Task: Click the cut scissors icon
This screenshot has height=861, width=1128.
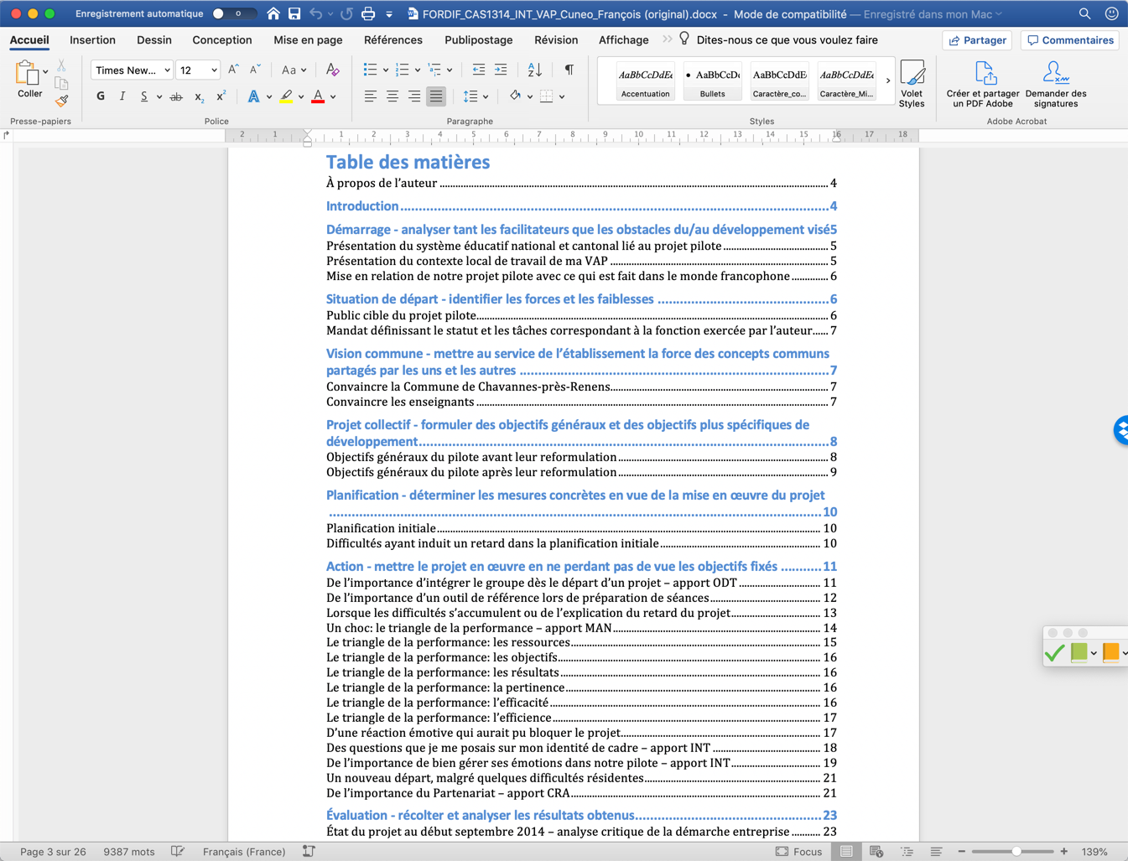Action: click(61, 65)
